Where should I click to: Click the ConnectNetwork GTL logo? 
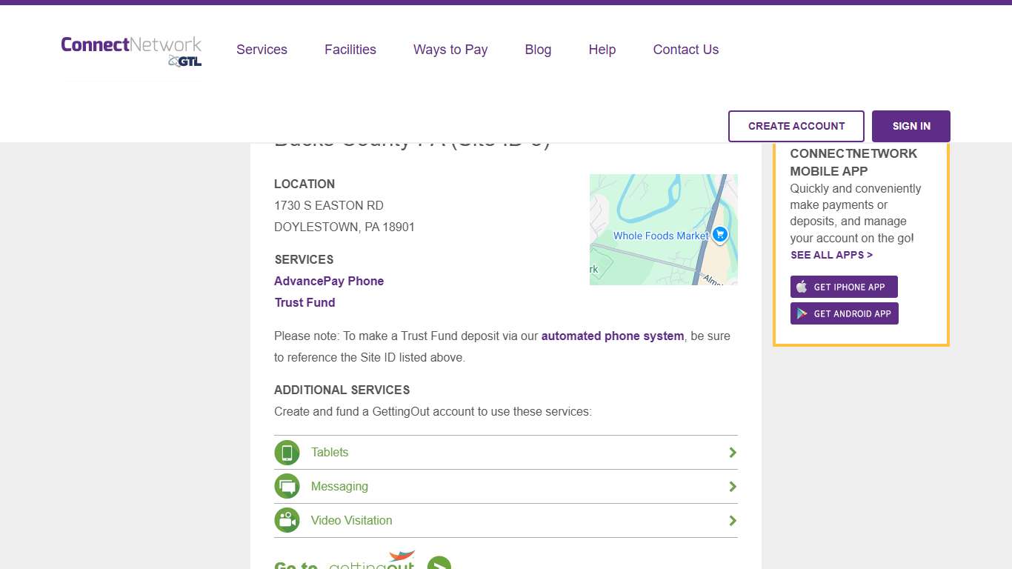pyautogui.click(x=131, y=50)
